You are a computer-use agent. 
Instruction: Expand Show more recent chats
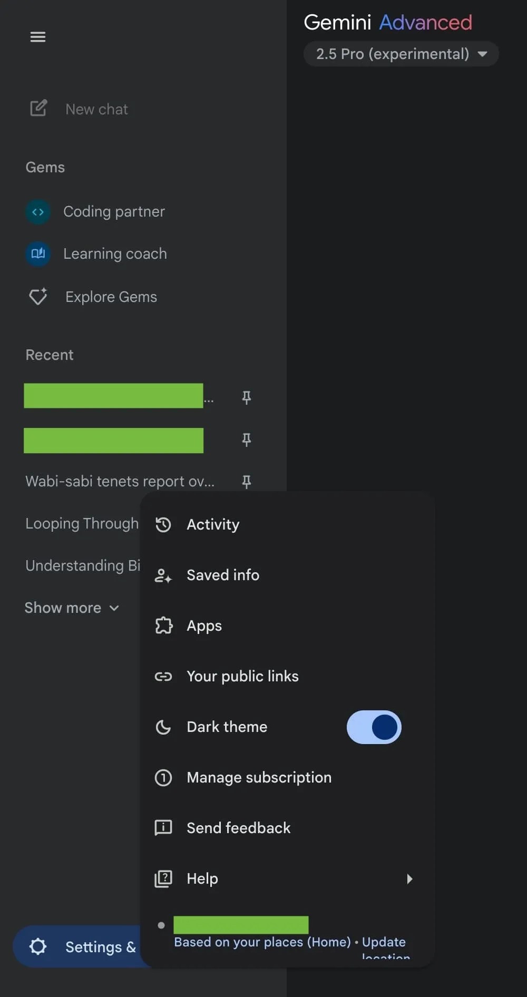tap(72, 608)
